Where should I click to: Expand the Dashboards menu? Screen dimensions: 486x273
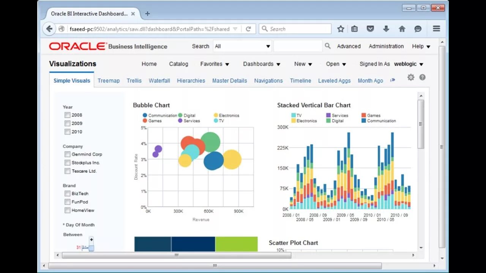point(262,64)
